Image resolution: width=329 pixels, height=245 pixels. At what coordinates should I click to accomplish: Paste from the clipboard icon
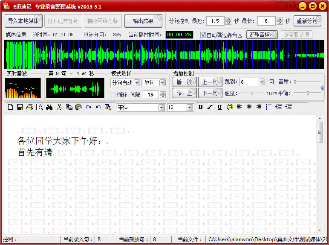click(x=79, y=107)
